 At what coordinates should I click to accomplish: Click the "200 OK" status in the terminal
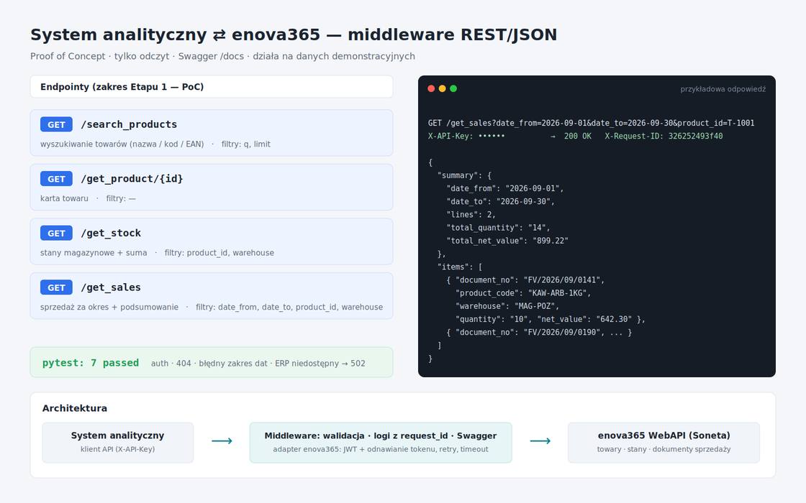pyautogui.click(x=578, y=136)
